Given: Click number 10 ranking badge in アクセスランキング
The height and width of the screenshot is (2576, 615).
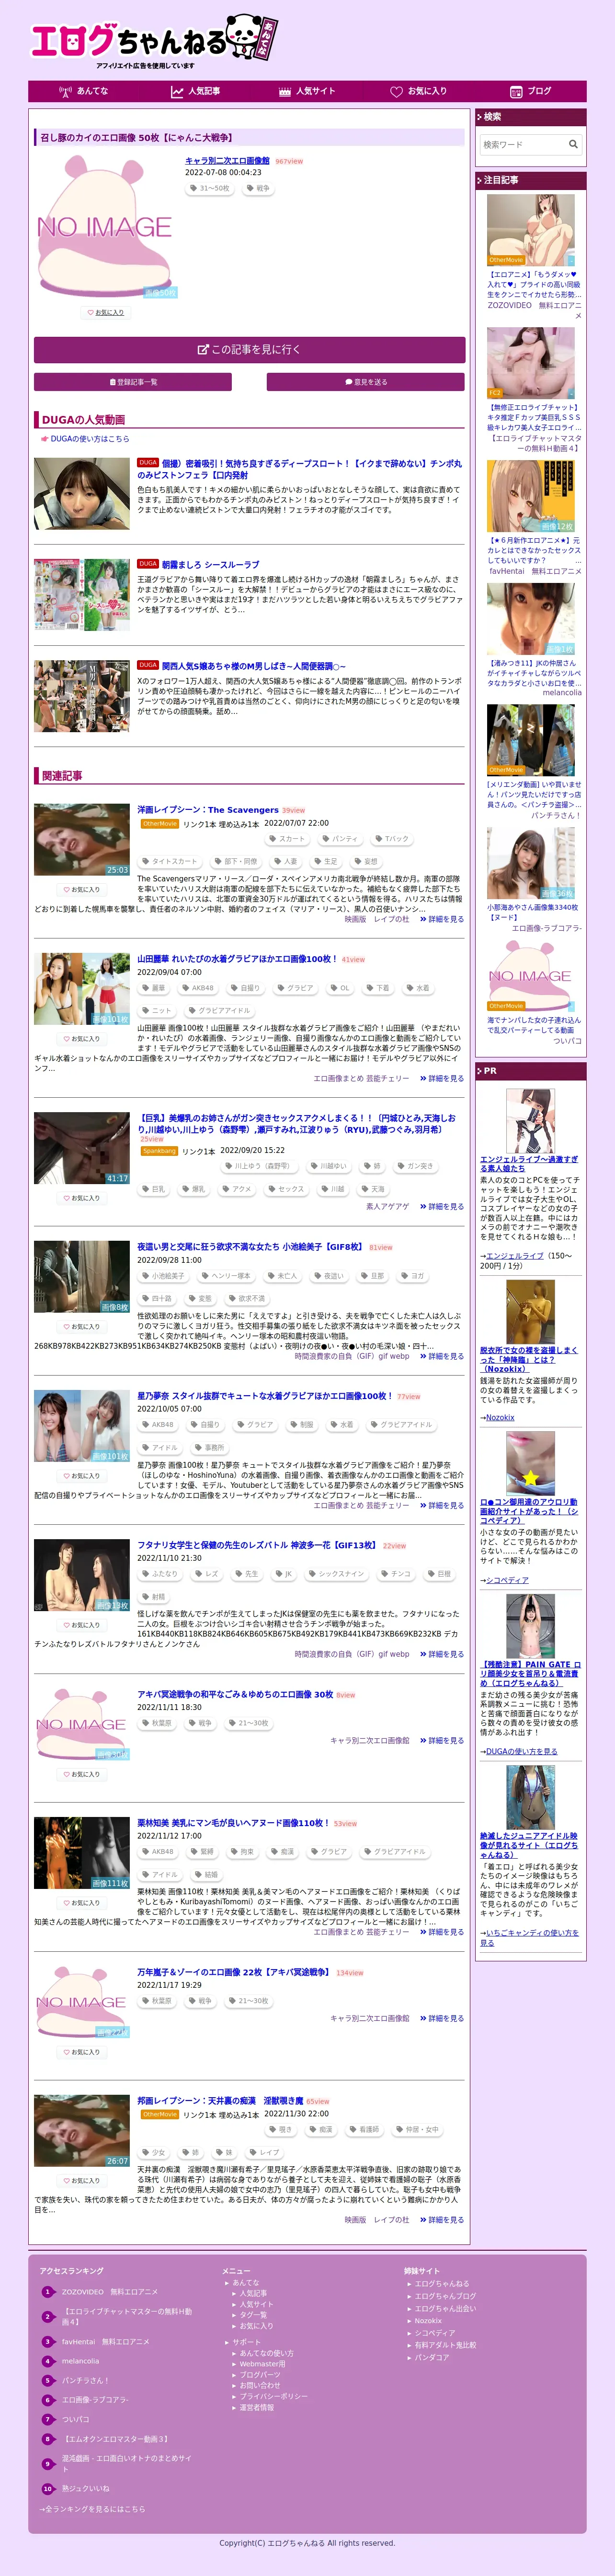Looking at the screenshot, I should pyautogui.click(x=47, y=2488).
